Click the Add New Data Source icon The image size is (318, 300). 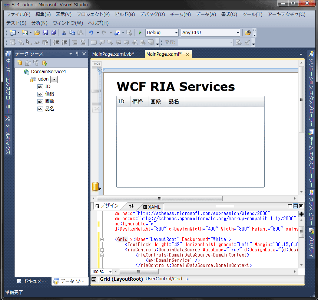coord(20,63)
